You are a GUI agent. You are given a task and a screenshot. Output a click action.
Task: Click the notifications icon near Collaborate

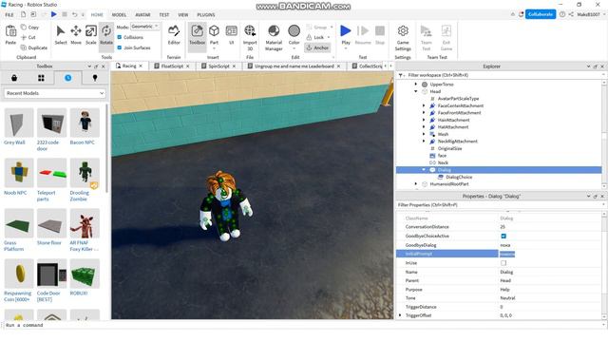pyautogui.click(x=522, y=14)
